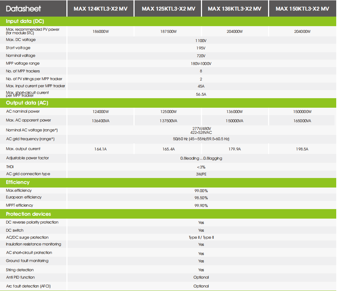Click the Ground fault monitoring label
Screen dimensions: 338x291
click(27, 261)
